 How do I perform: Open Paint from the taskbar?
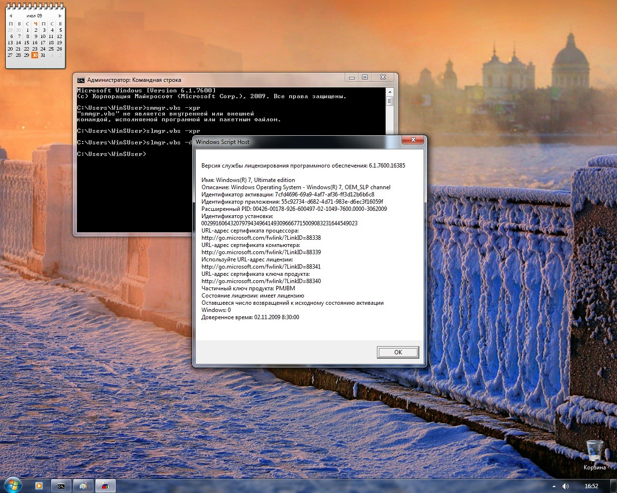coord(83,486)
